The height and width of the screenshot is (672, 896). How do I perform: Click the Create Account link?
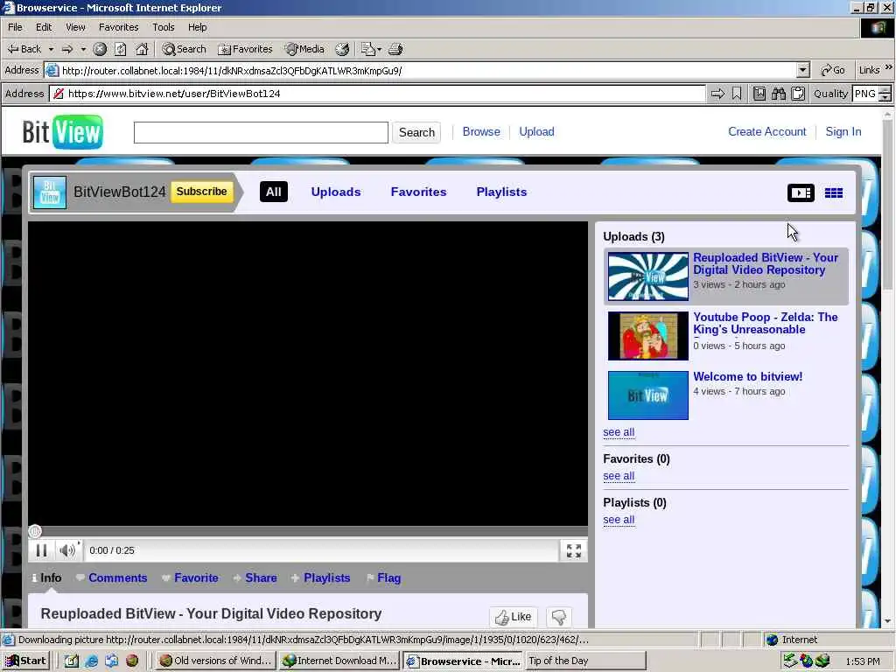[766, 131]
